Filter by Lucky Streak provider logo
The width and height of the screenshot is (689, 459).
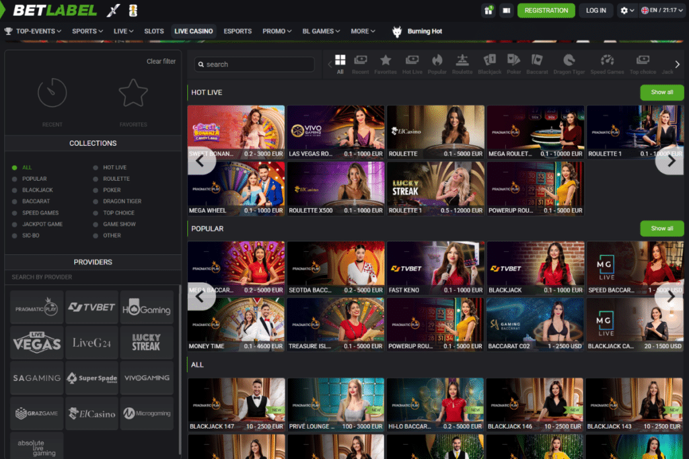[147, 342]
